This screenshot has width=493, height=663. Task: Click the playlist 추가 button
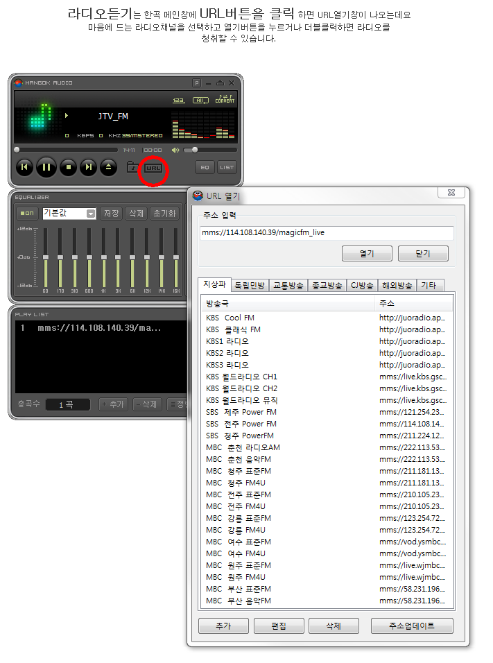(113, 404)
